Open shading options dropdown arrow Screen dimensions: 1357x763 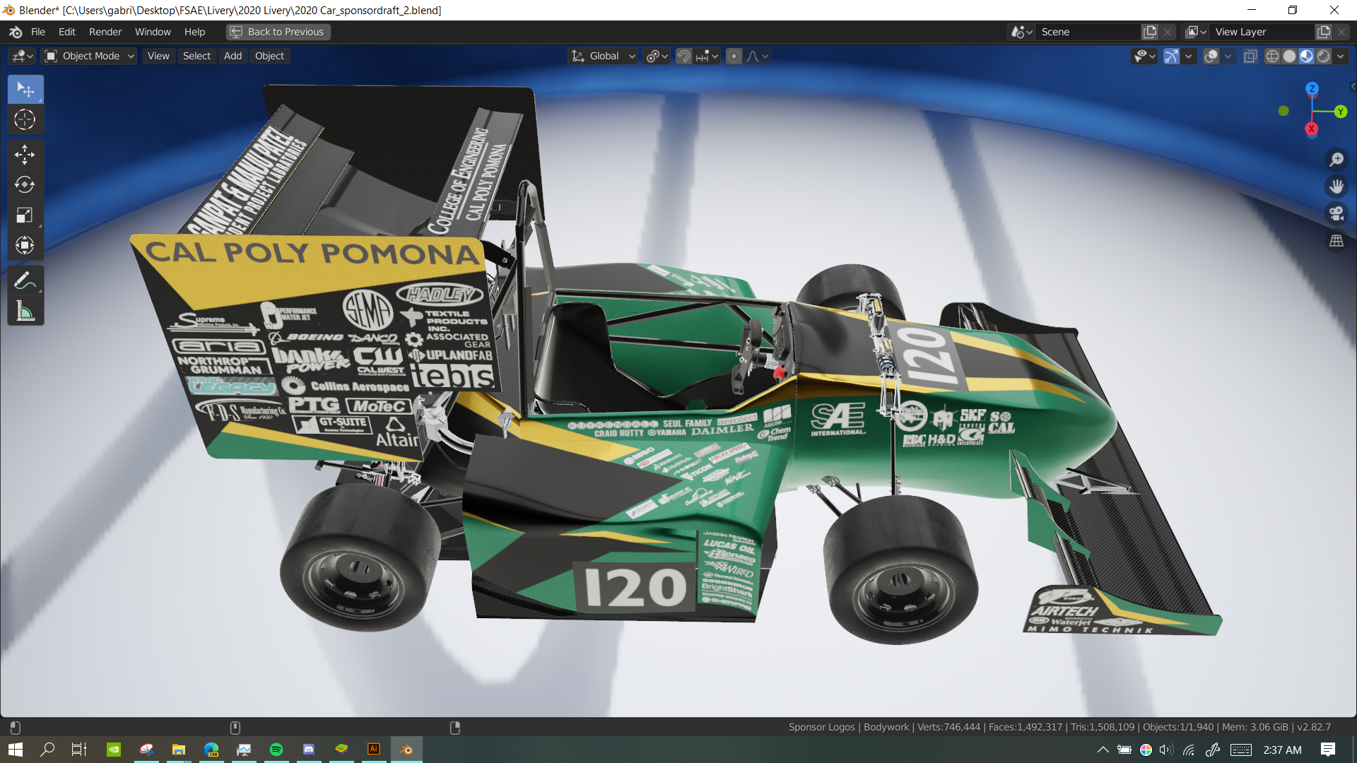tap(1340, 56)
